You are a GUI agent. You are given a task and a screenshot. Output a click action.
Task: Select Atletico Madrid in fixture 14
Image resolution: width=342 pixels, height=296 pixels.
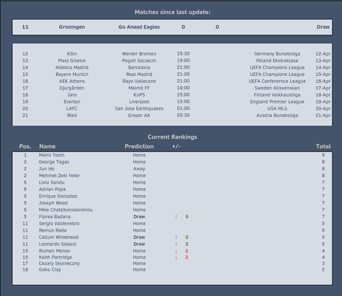72,68
